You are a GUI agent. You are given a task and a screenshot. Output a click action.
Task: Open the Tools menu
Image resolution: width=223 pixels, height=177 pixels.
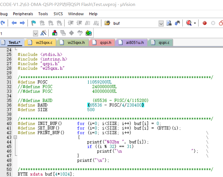point(43,14)
